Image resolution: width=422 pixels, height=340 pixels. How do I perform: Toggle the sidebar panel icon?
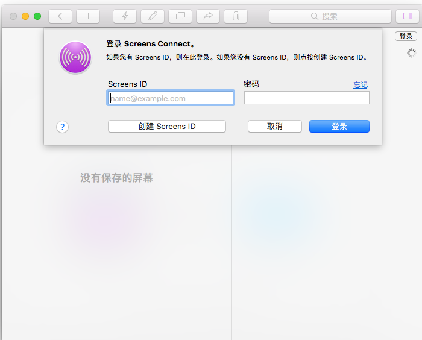[408, 16]
